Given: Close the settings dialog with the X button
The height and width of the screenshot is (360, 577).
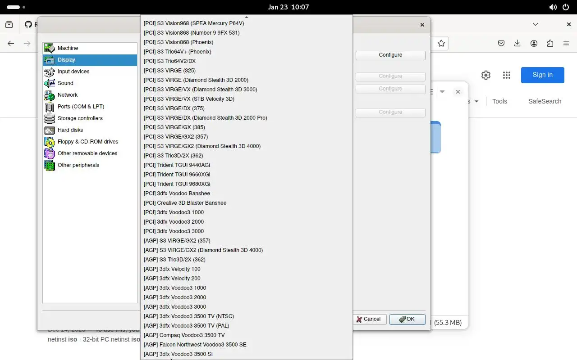Looking at the screenshot, I should click(x=422, y=25).
